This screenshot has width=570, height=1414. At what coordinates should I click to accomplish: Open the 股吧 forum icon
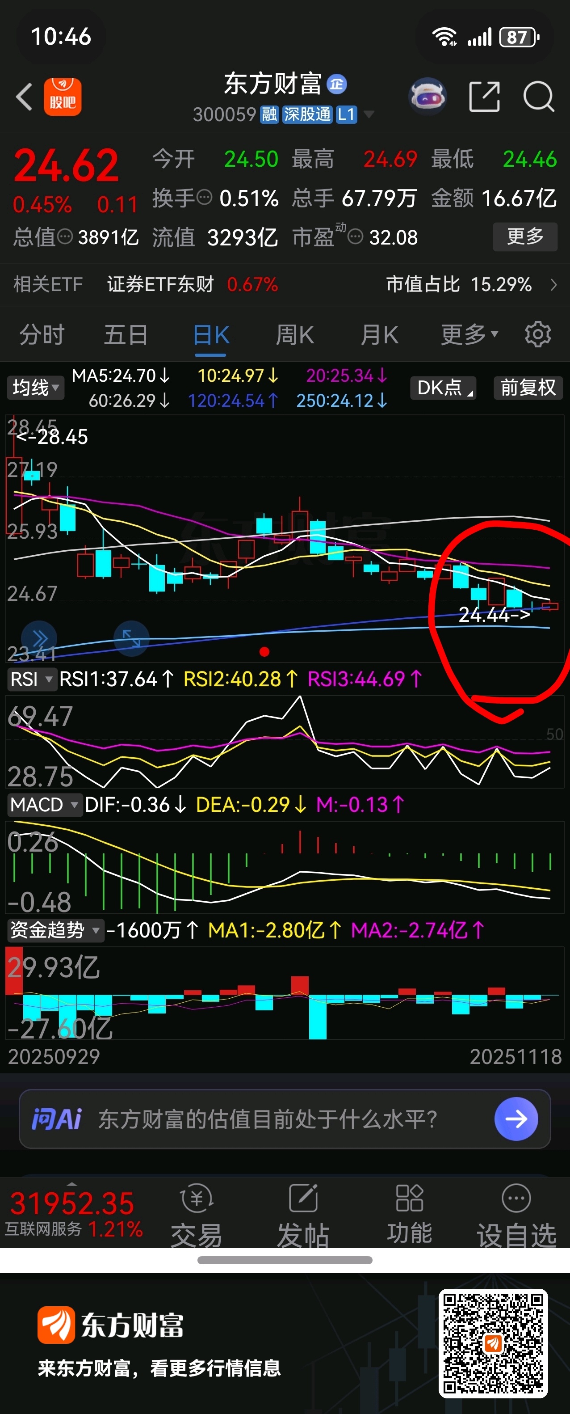(63, 97)
